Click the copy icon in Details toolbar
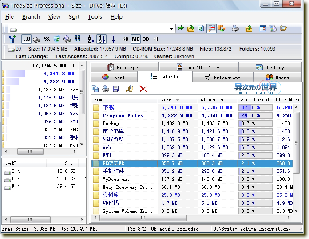Image resolution: width=309 pixels, height=239 pixels. 95,89
